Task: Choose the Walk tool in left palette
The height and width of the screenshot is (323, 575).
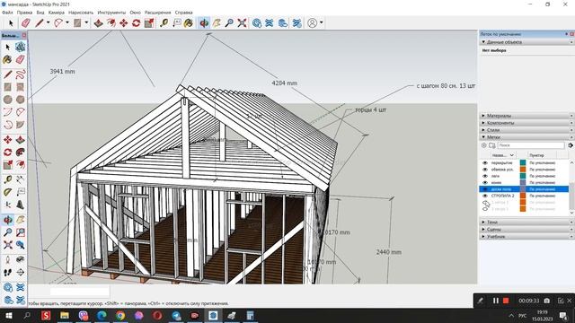Action: 8,273
